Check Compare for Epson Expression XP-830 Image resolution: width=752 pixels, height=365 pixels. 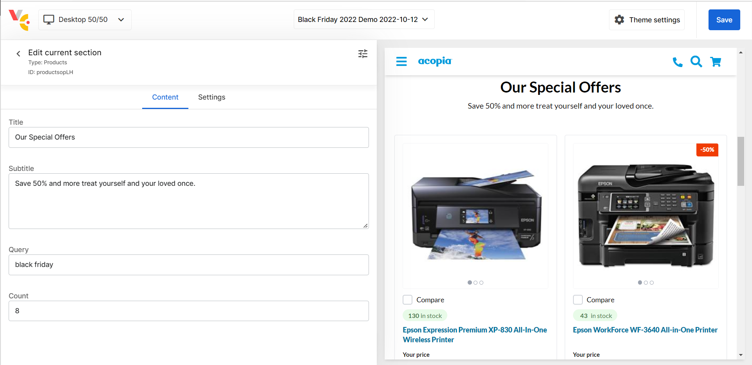coord(408,300)
